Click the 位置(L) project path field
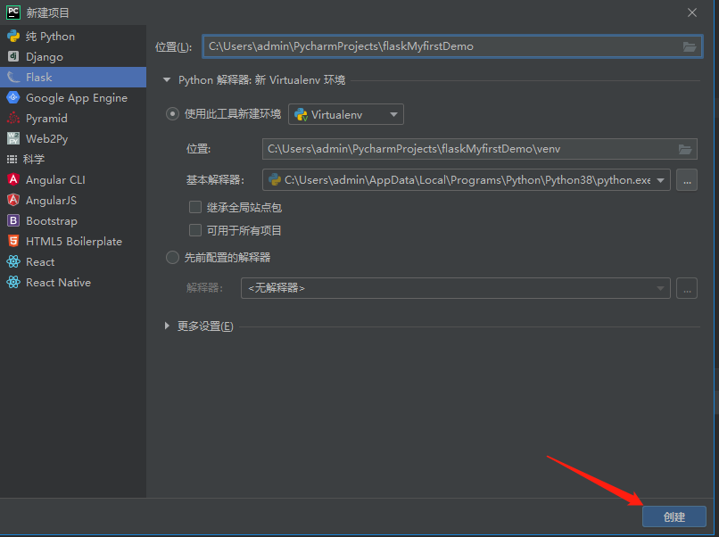The width and height of the screenshot is (719, 537). pos(452,46)
